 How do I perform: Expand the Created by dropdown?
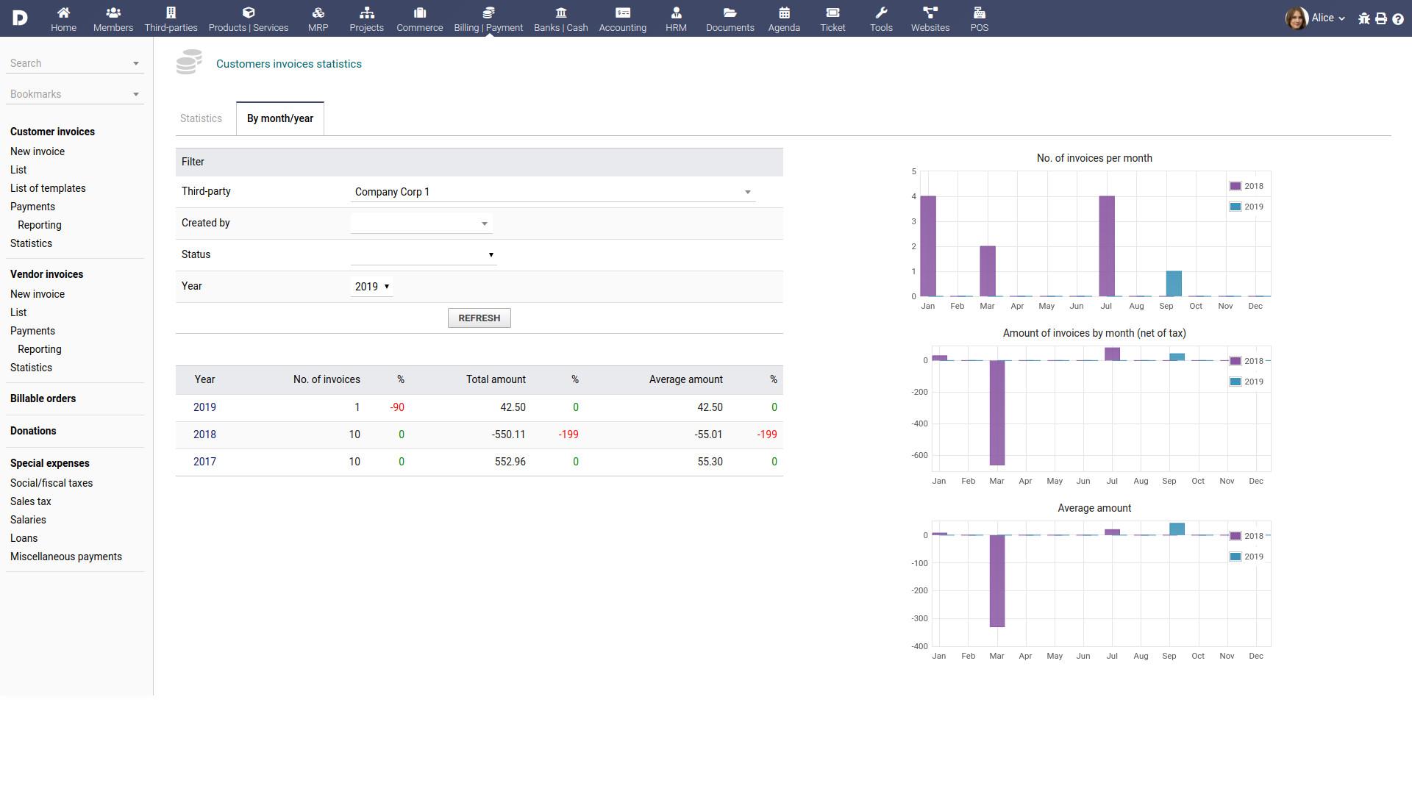(x=483, y=223)
